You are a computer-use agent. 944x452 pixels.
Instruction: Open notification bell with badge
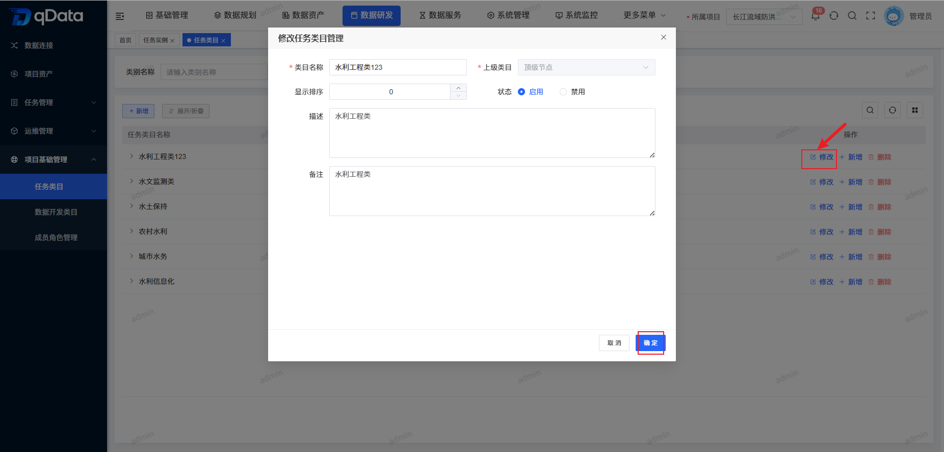coord(816,15)
